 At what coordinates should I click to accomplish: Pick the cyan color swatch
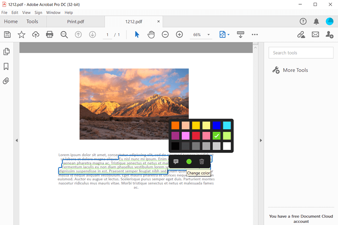(227, 125)
